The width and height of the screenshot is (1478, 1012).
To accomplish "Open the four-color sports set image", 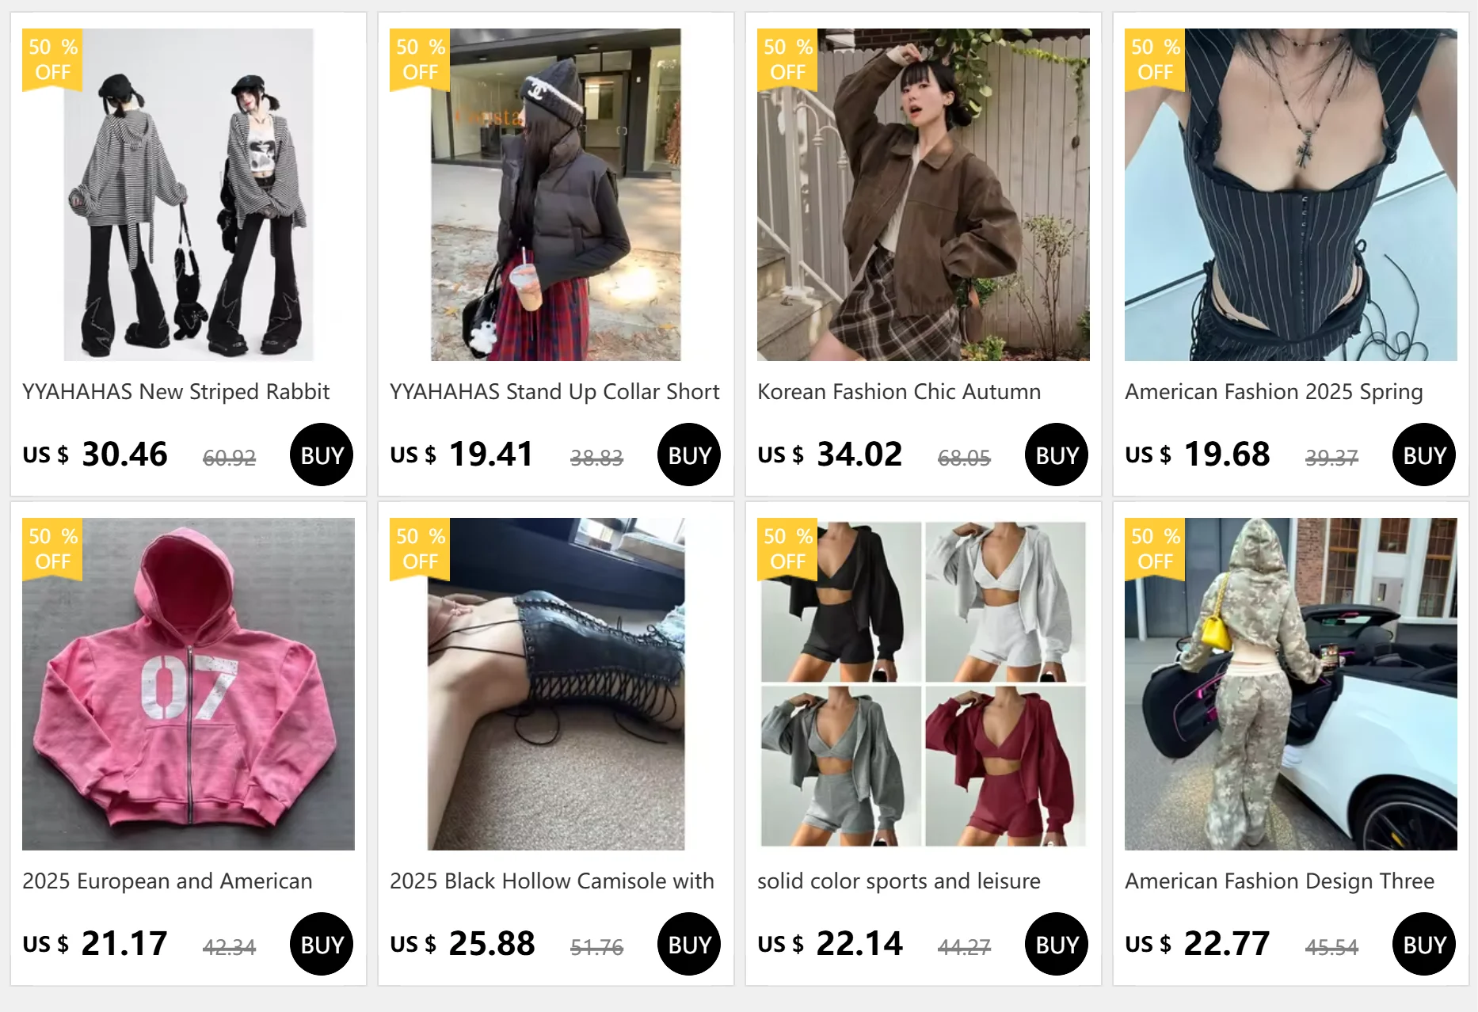I will pos(924,684).
